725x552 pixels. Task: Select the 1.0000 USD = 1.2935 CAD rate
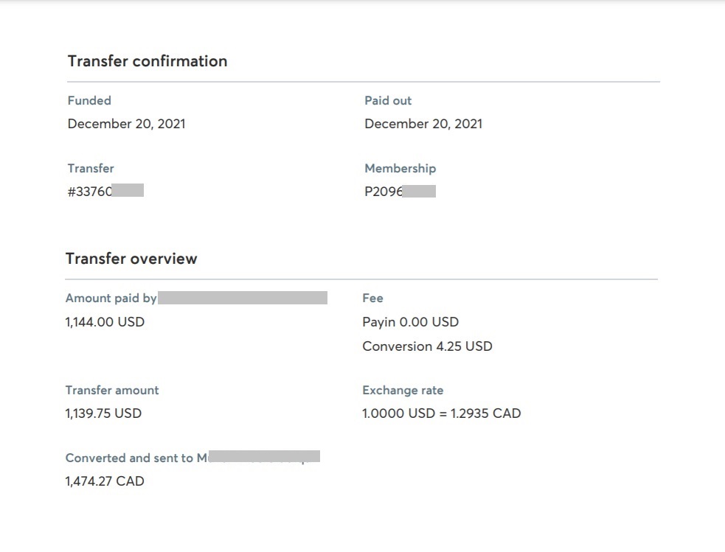point(441,413)
